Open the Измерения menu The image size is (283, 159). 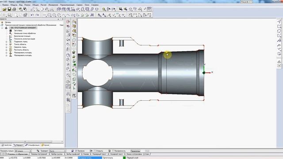click(x=53, y=5)
